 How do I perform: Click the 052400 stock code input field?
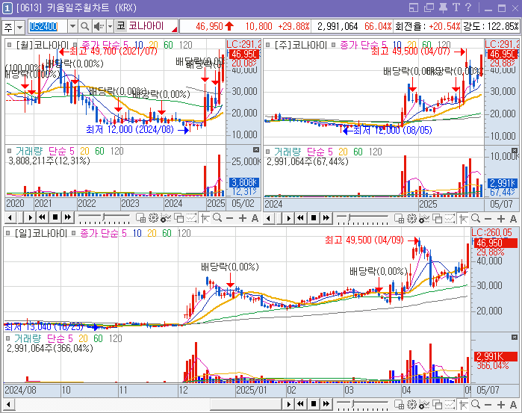48,26
